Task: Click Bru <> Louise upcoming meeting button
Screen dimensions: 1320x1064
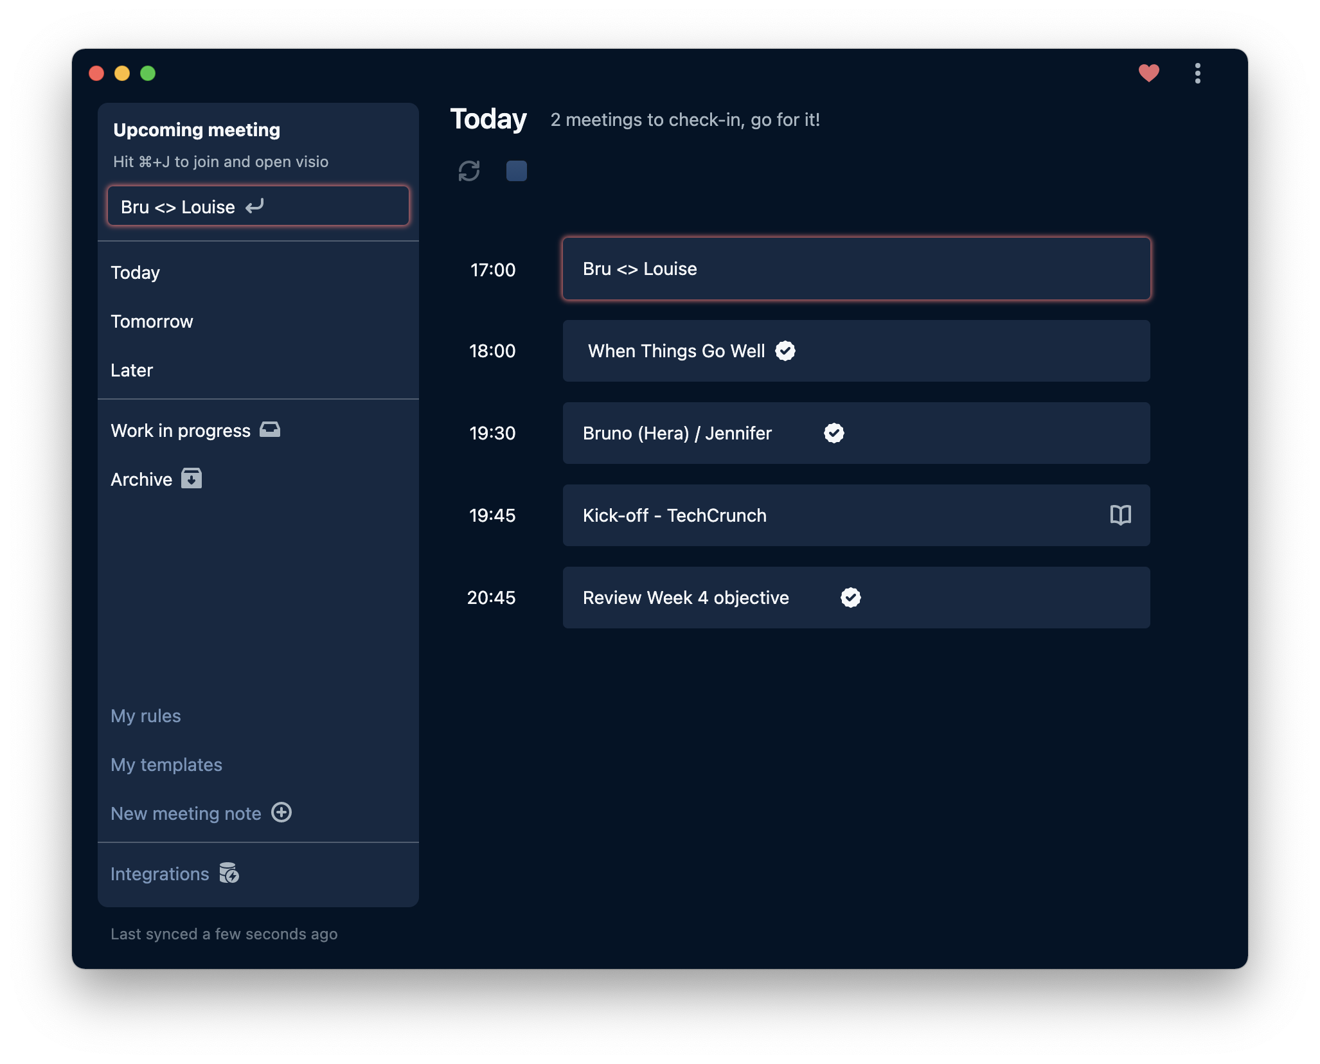Action: tap(258, 206)
